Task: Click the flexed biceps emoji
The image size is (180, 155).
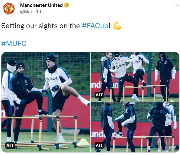Action: click(x=117, y=26)
